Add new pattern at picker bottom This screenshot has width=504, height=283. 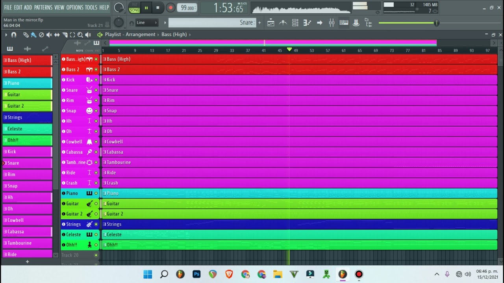pyautogui.click(x=27, y=262)
